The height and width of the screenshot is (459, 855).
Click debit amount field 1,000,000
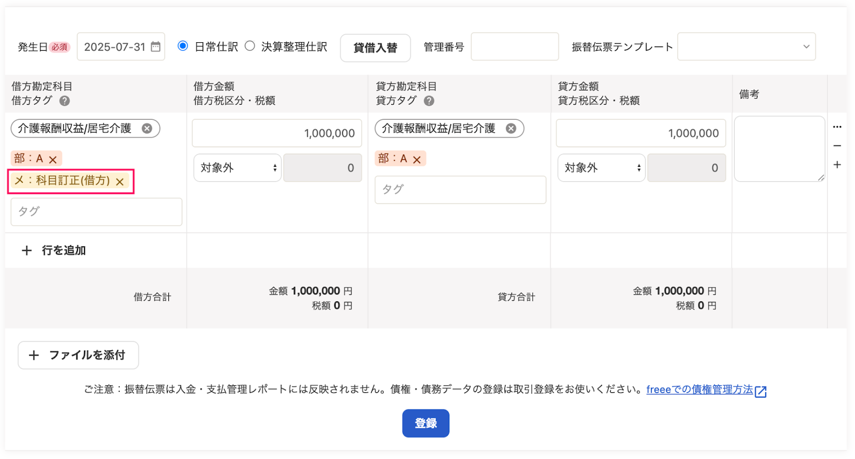coord(277,133)
